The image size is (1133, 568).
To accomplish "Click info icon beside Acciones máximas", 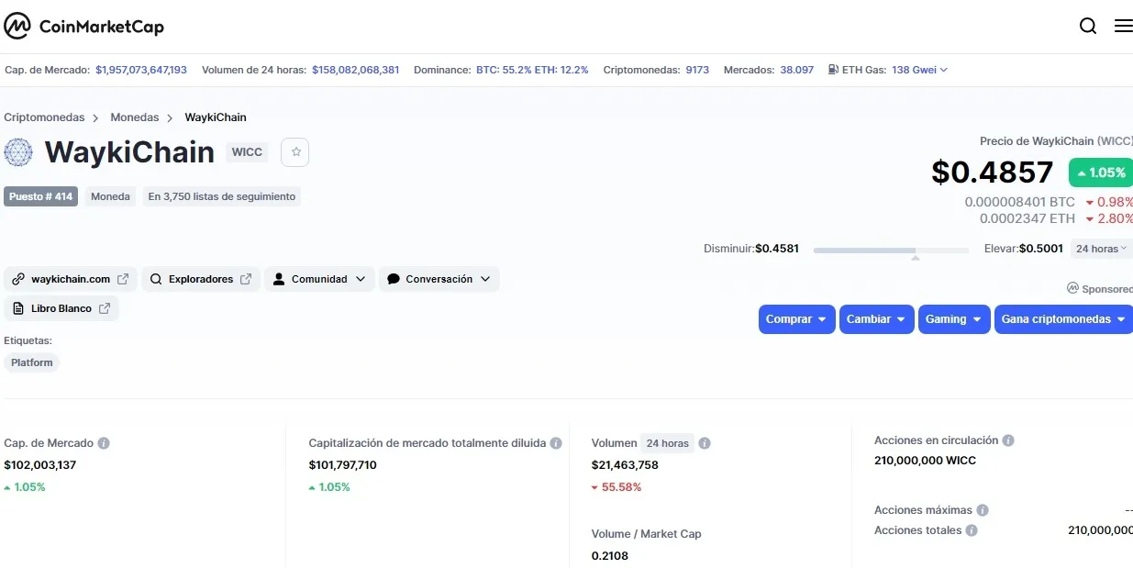I will pos(983,510).
